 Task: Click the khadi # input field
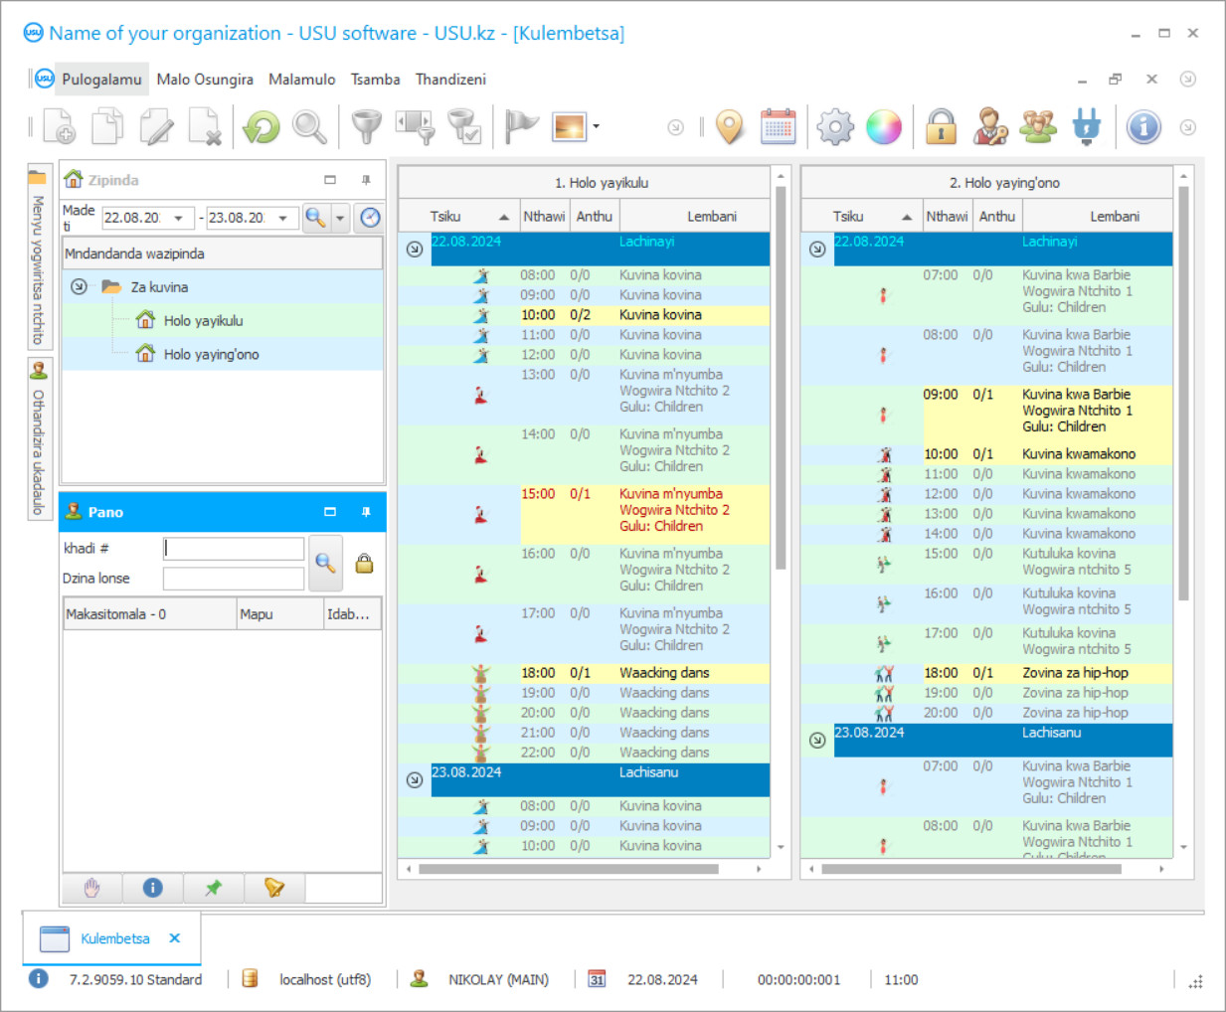coord(234,549)
